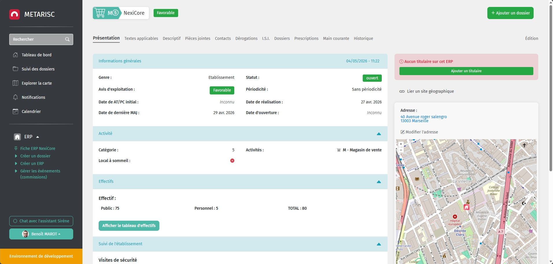Screen dimensions: 553x264
Task: Click the Hôpital européen red cross marker
Action: tap(455, 217)
